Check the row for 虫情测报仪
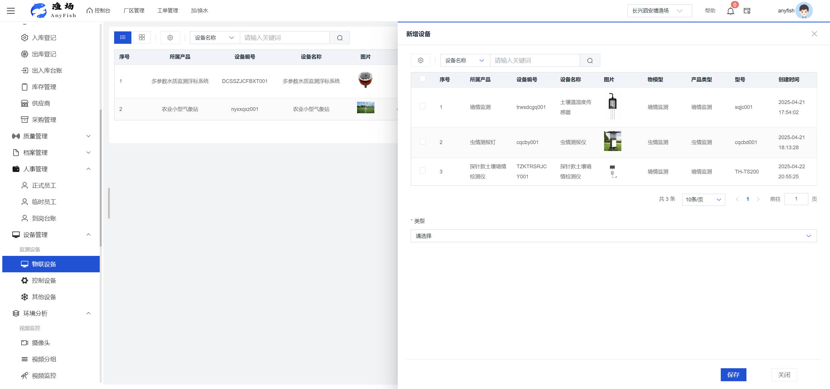Image resolution: width=830 pixels, height=389 pixels. click(422, 142)
